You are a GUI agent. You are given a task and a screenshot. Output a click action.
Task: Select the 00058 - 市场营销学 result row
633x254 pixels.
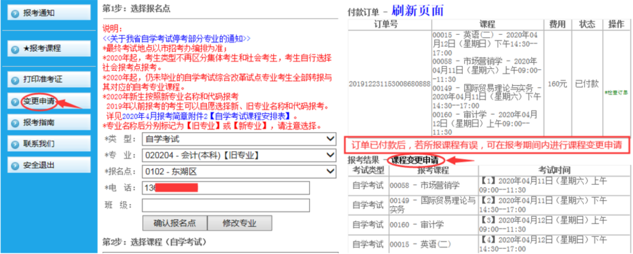click(x=489, y=185)
